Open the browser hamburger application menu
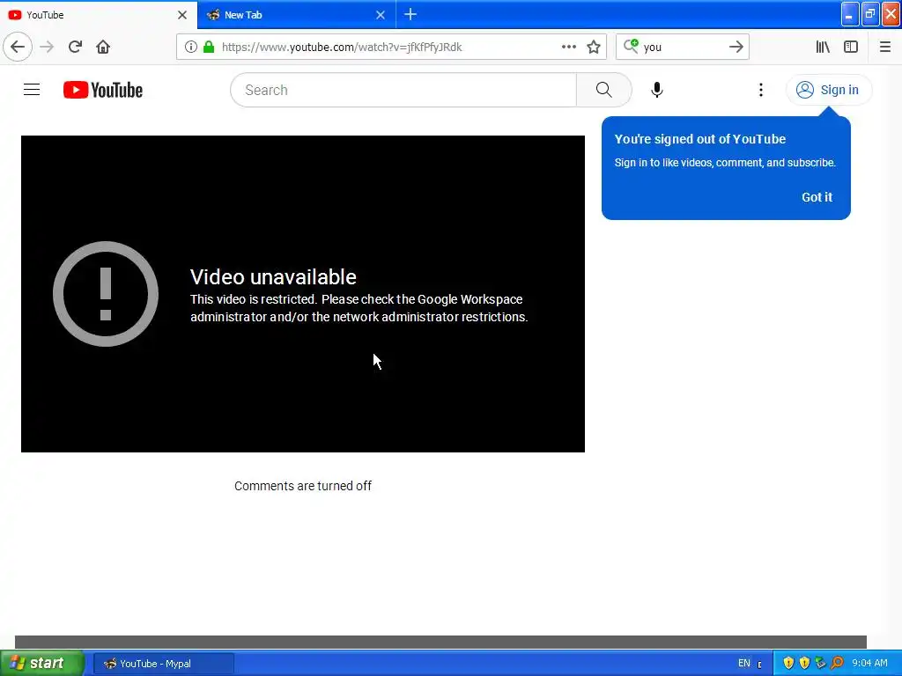 click(884, 48)
